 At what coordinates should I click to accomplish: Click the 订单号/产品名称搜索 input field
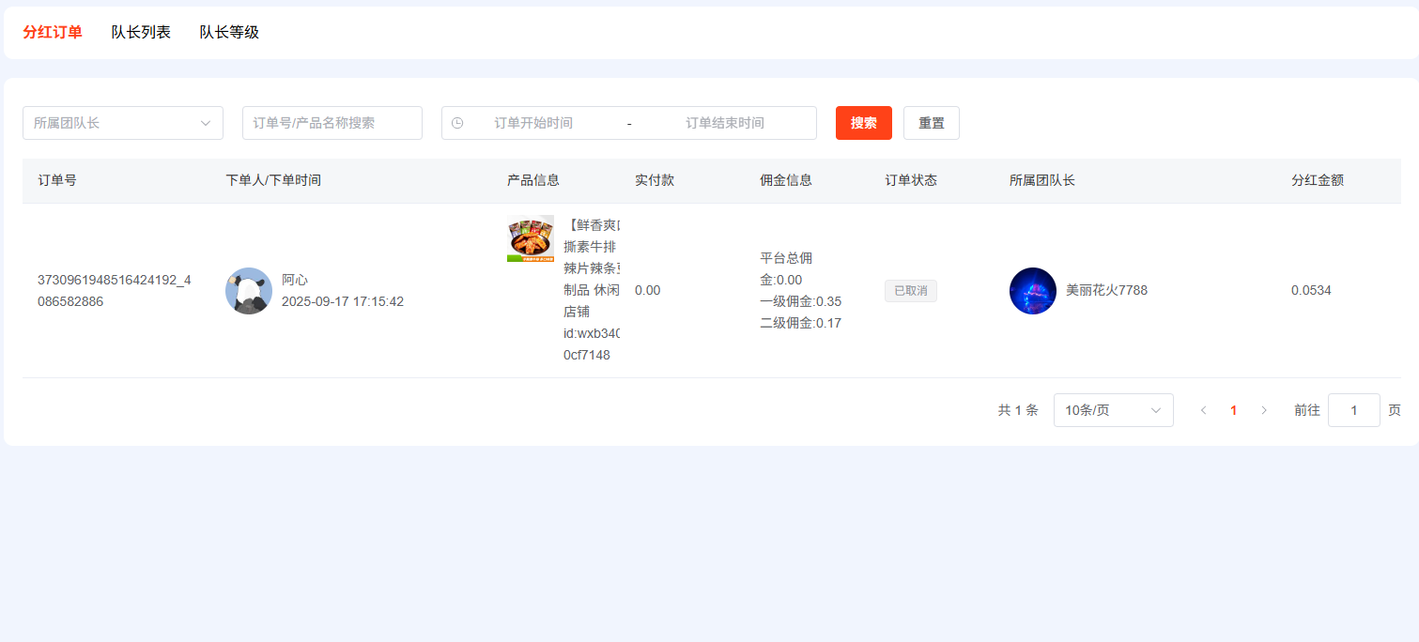click(x=332, y=123)
